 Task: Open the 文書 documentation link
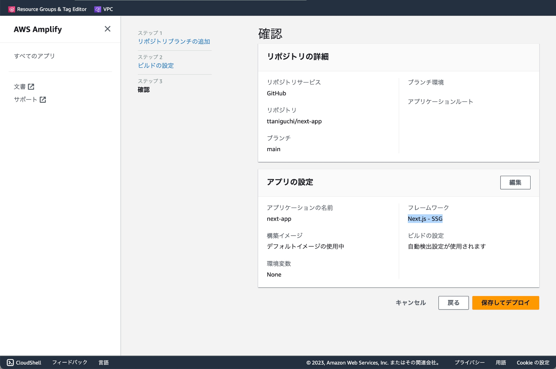tap(19, 86)
